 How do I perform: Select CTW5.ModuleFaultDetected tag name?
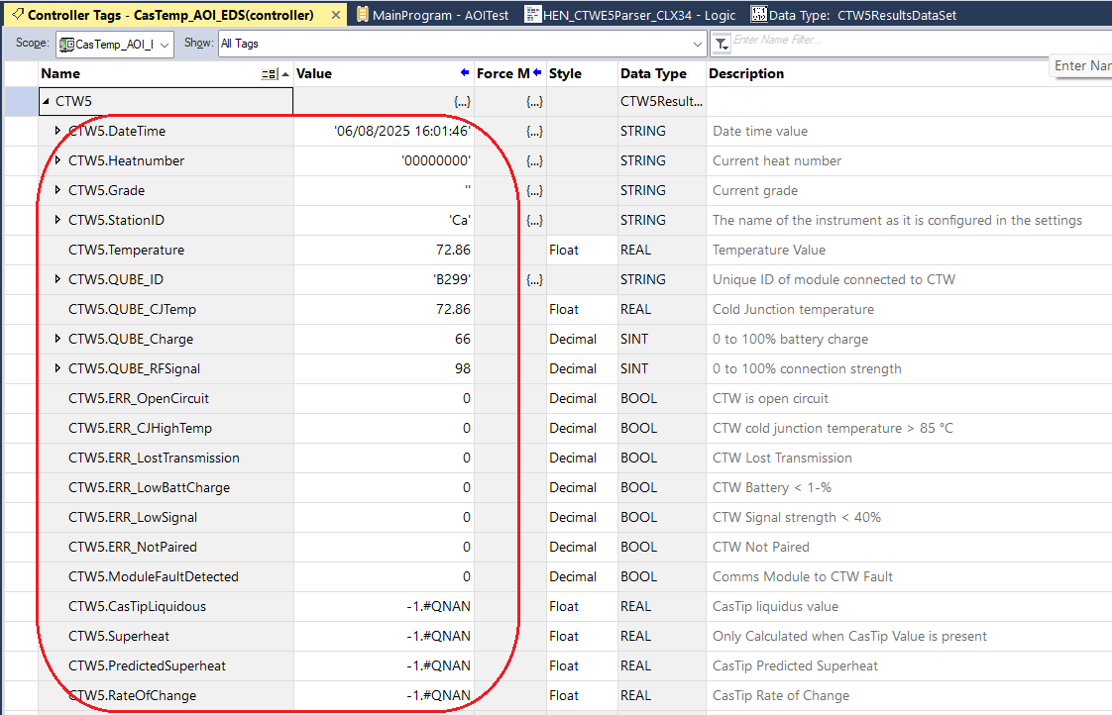click(154, 577)
